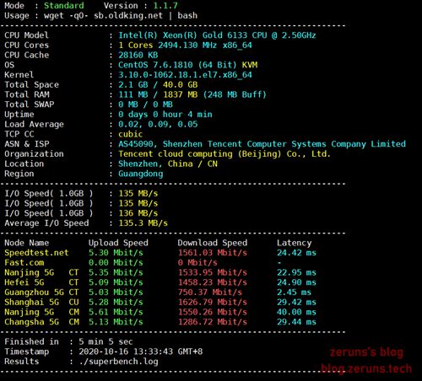Click the finished time '5 min 5 sec'
Image resolution: width=422 pixels, height=381 pixels.
pyautogui.click(x=105, y=342)
